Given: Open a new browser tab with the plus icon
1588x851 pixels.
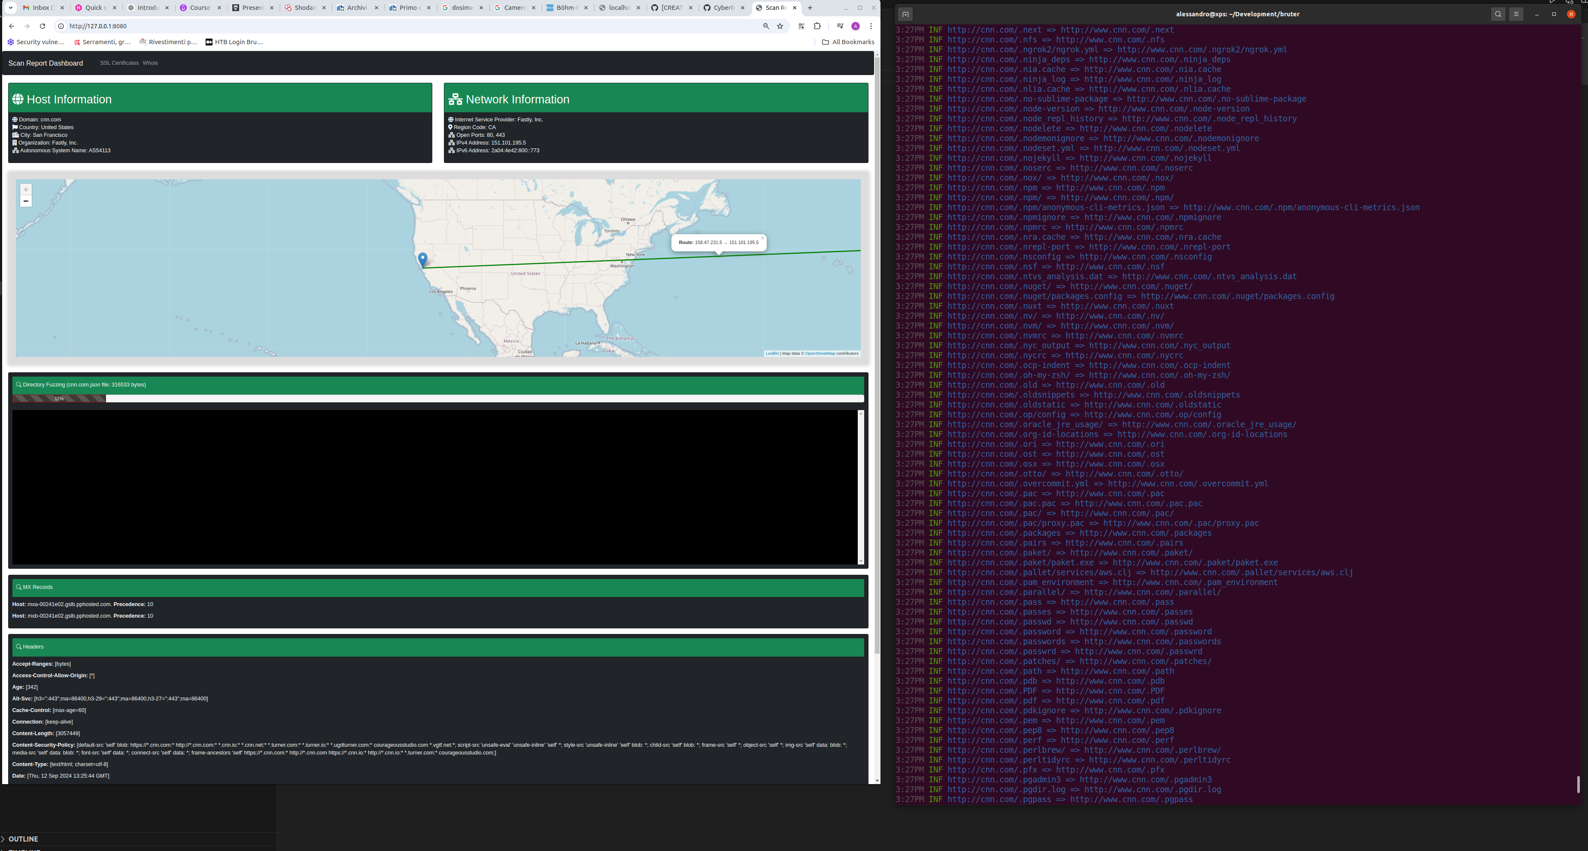Looking at the screenshot, I should coord(810,7).
